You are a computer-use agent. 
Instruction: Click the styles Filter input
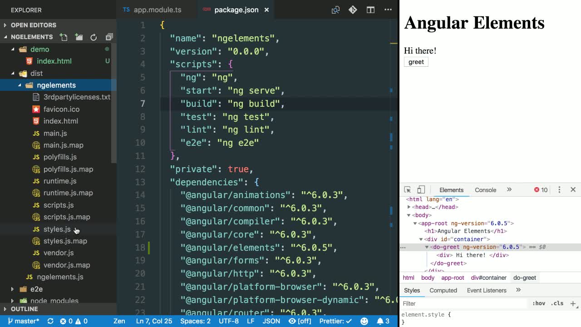[x=464, y=303]
